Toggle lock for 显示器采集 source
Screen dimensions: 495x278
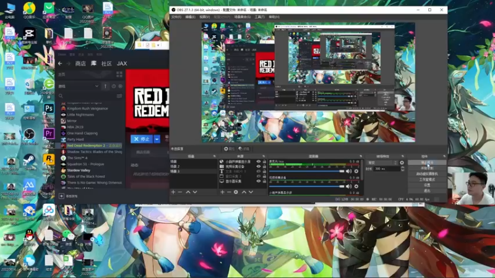[265, 181]
